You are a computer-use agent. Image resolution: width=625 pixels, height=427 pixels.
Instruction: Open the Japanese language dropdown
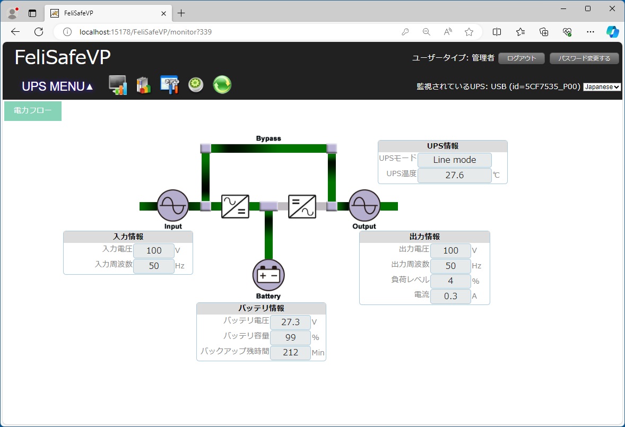pyautogui.click(x=602, y=87)
